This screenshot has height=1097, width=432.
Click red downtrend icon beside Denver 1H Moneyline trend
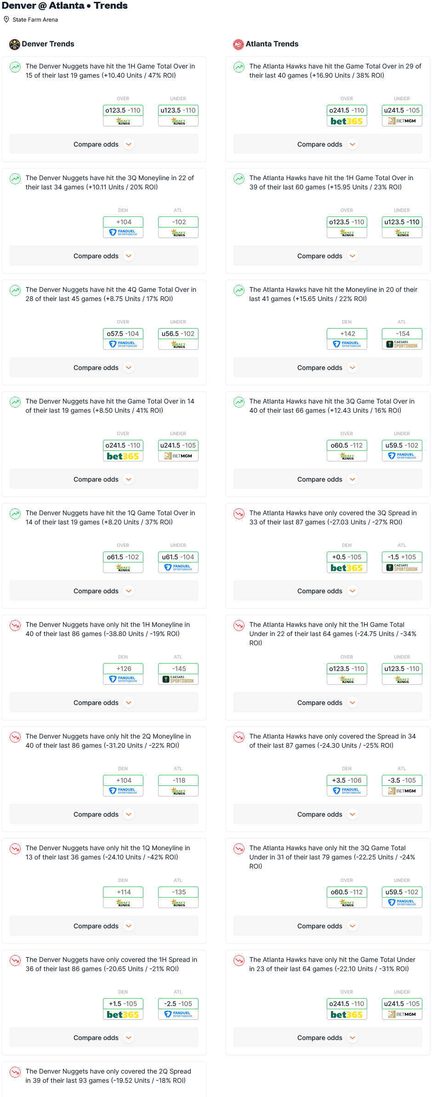point(15,625)
